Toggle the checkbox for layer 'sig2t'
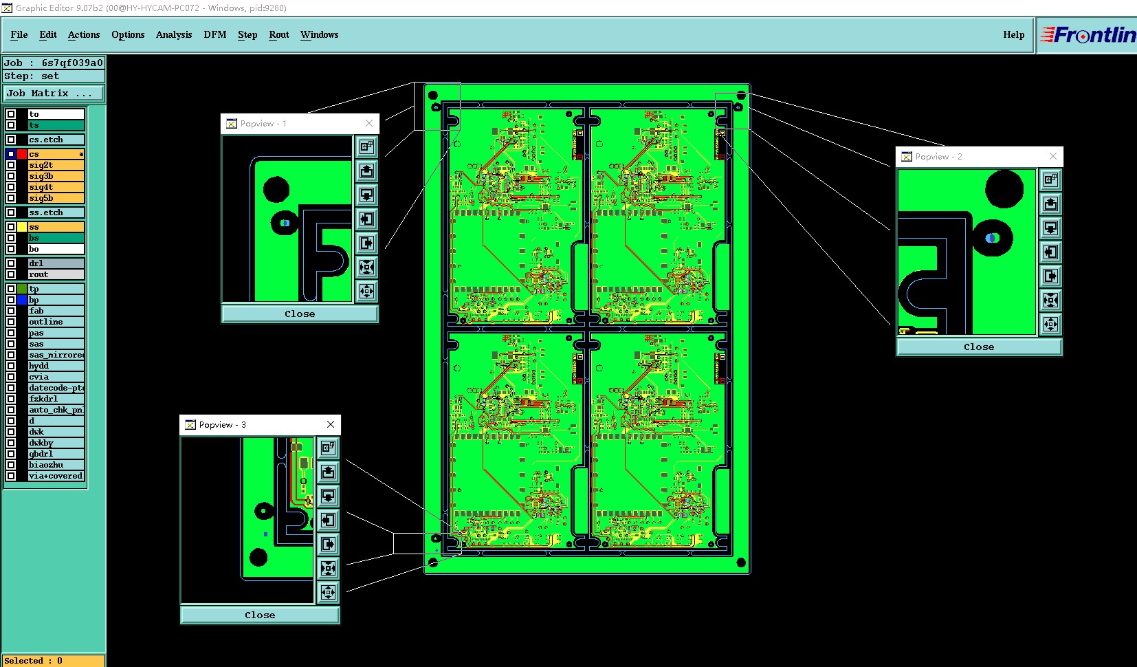The width and height of the screenshot is (1137, 667). tap(11, 165)
